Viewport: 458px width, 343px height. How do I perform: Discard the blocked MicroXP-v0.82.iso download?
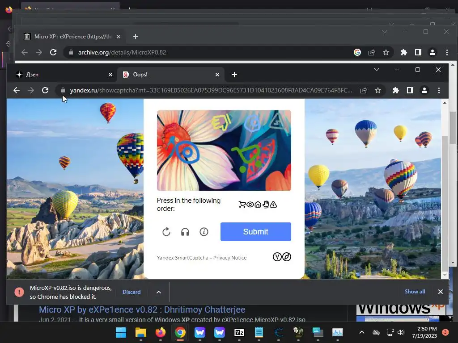click(131, 292)
